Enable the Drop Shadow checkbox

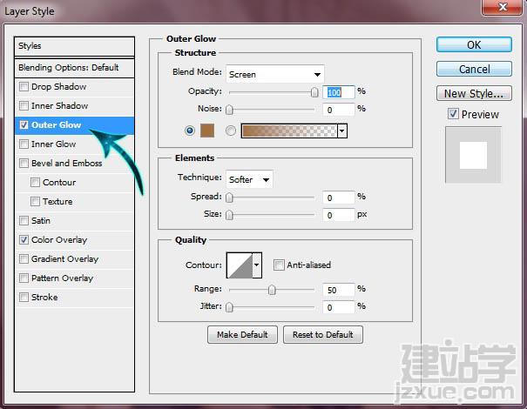click(x=24, y=87)
